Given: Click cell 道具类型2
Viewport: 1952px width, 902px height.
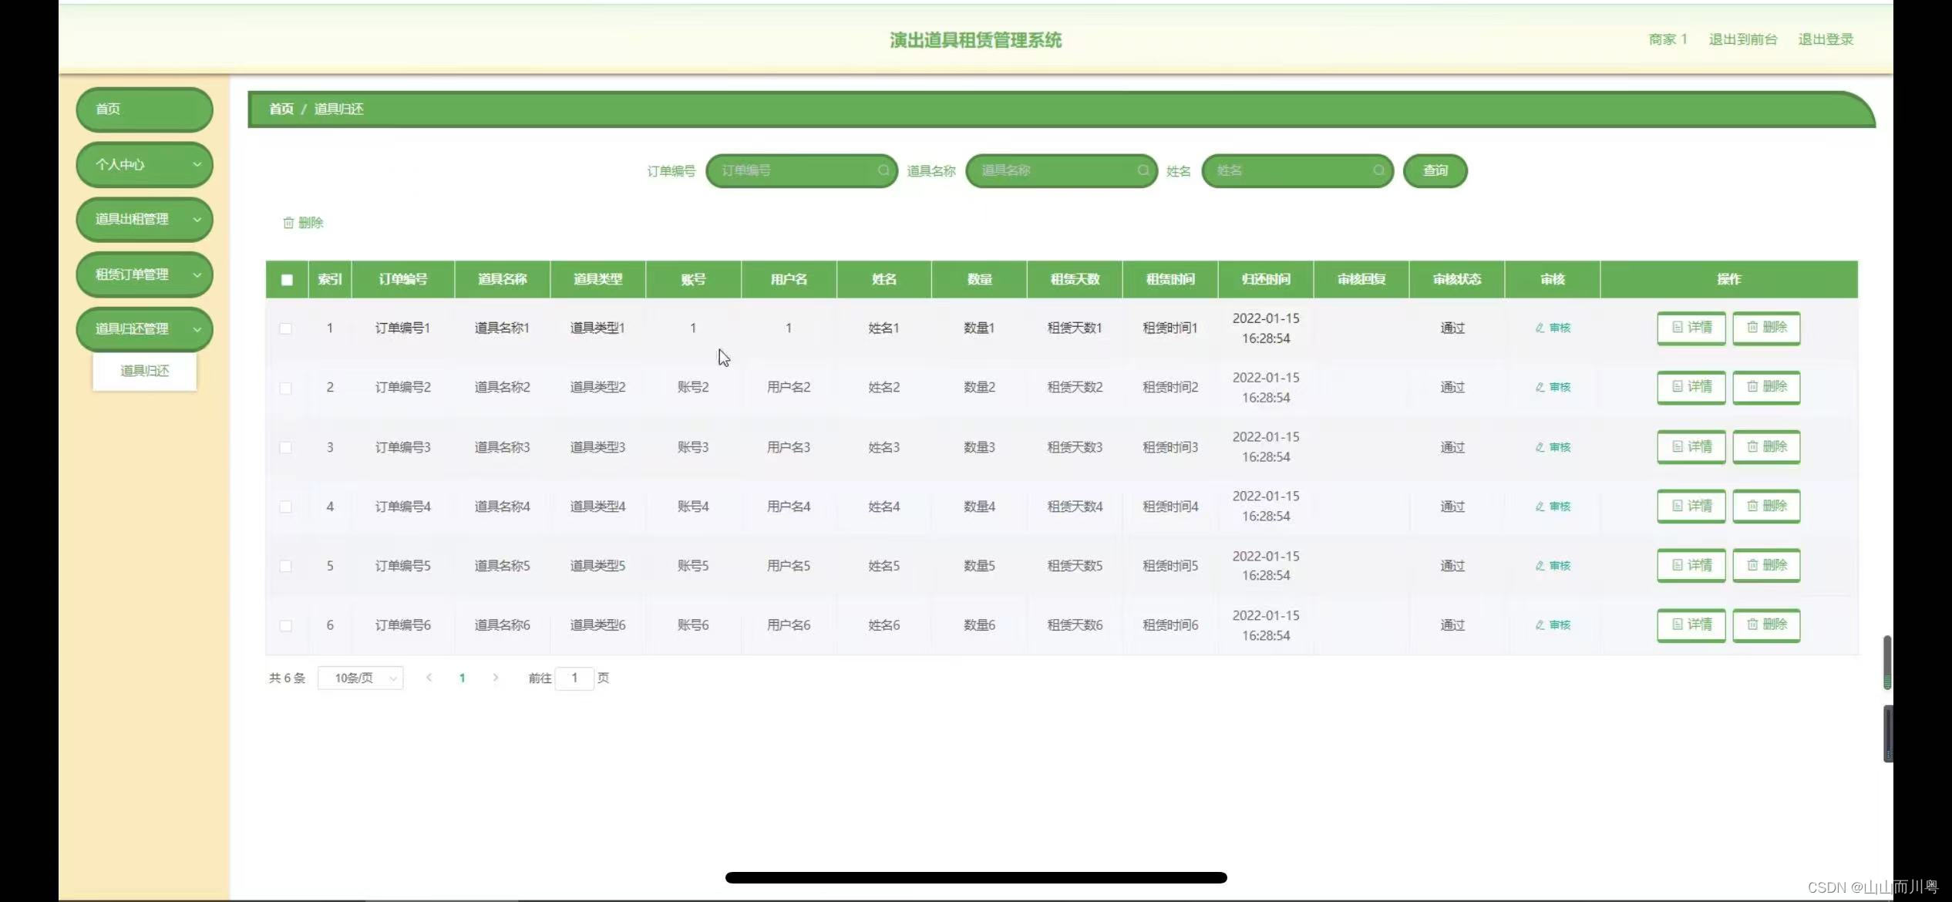Looking at the screenshot, I should click(x=597, y=387).
